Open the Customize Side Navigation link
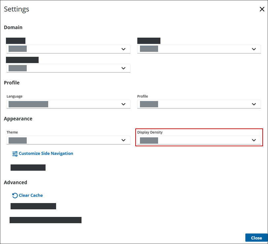Image resolution: width=268 pixels, height=244 pixels. (46, 154)
